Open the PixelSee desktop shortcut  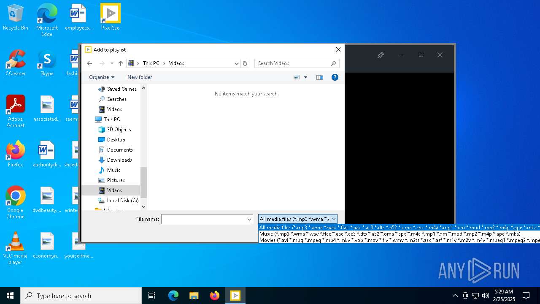pyautogui.click(x=110, y=18)
